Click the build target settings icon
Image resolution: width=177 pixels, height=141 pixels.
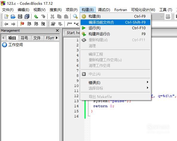[168, 16]
